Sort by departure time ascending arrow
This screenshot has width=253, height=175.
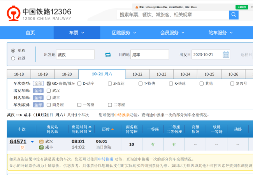(90, 127)
